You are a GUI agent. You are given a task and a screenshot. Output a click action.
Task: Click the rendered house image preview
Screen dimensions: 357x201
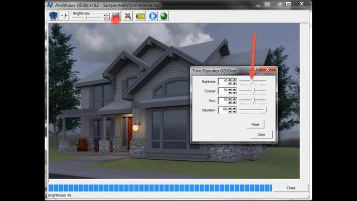click(x=174, y=100)
